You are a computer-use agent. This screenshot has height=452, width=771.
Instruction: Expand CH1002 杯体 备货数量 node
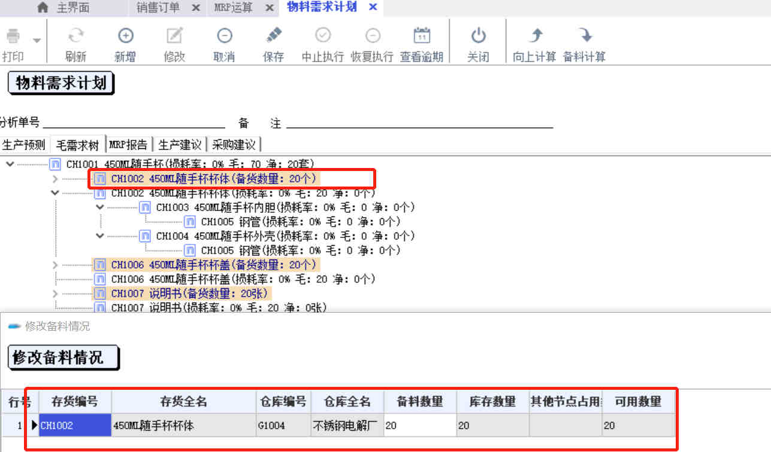point(55,179)
